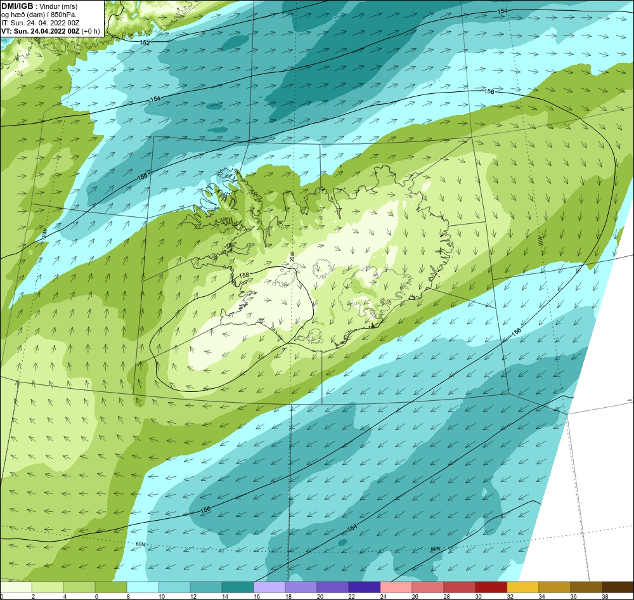
Task: Choose the 34–36 m/s ochre legend swatch
Action: coord(554,587)
